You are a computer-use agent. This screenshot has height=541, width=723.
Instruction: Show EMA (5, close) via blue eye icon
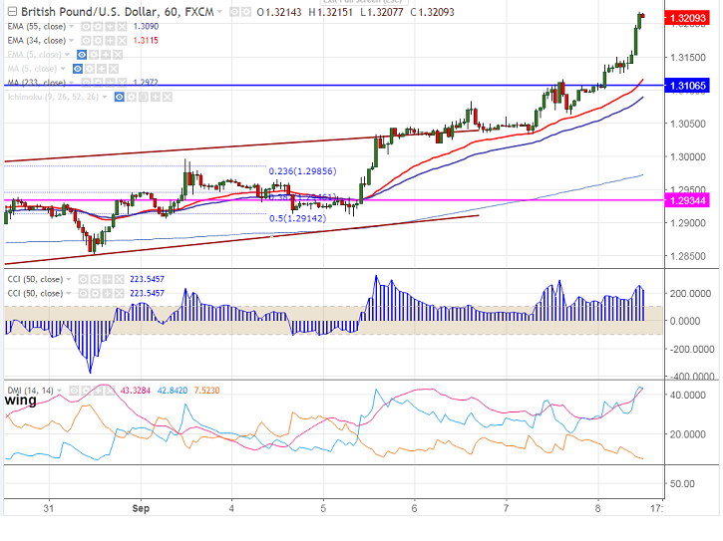point(82,55)
